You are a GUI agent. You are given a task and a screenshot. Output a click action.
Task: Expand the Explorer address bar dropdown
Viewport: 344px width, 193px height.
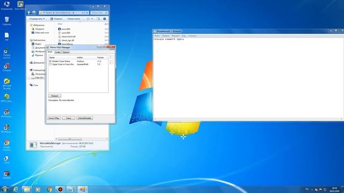point(83,13)
